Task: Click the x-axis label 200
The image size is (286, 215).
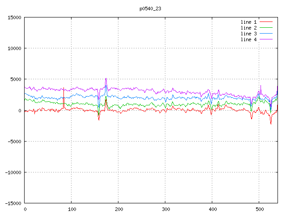Action: point(119,209)
